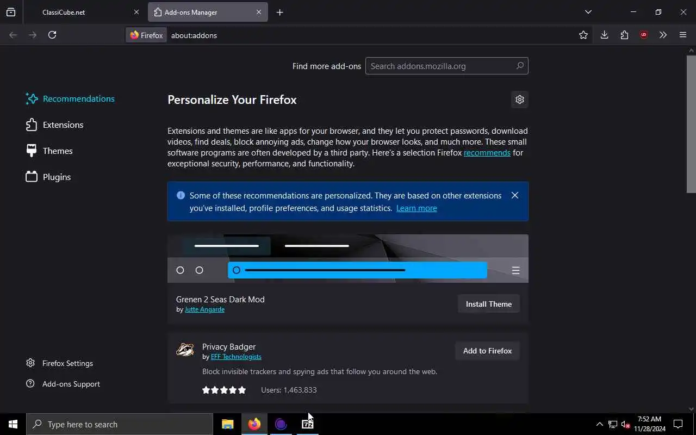Click the scrollbar down arrow

[x=691, y=409]
